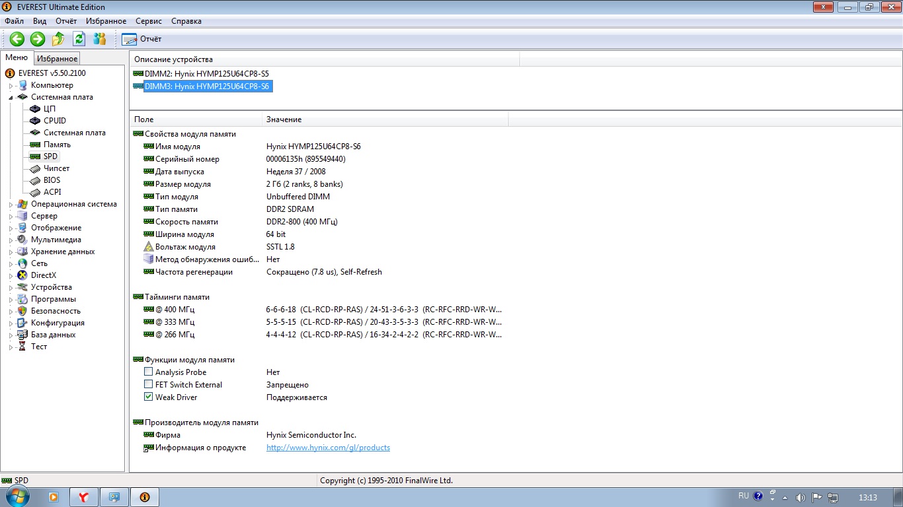Open the hynix.com products link

(328, 448)
